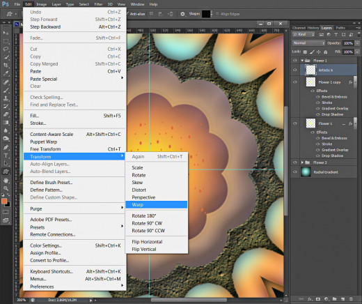The image size is (362, 304).
Task: Choose Warp from the Transform submenu
Action: (x=156, y=205)
